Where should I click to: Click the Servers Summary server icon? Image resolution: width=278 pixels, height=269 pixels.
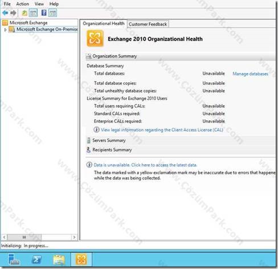pos(88,140)
